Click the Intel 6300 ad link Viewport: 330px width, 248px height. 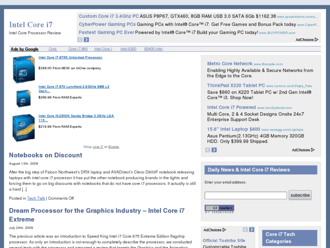[x=128, y=49]
